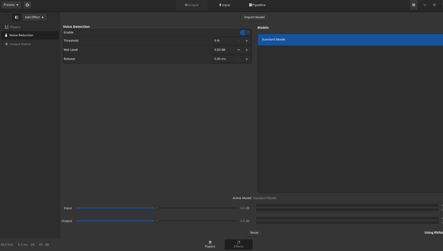Screen dimensions: 443x251
Task: Toggle the global bypass icon beside Presets
Action: coord(27,5)
